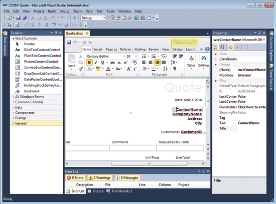This screenshot has height=204, width=276.
Task: Open the Build menu
Action: click(52, 11)
